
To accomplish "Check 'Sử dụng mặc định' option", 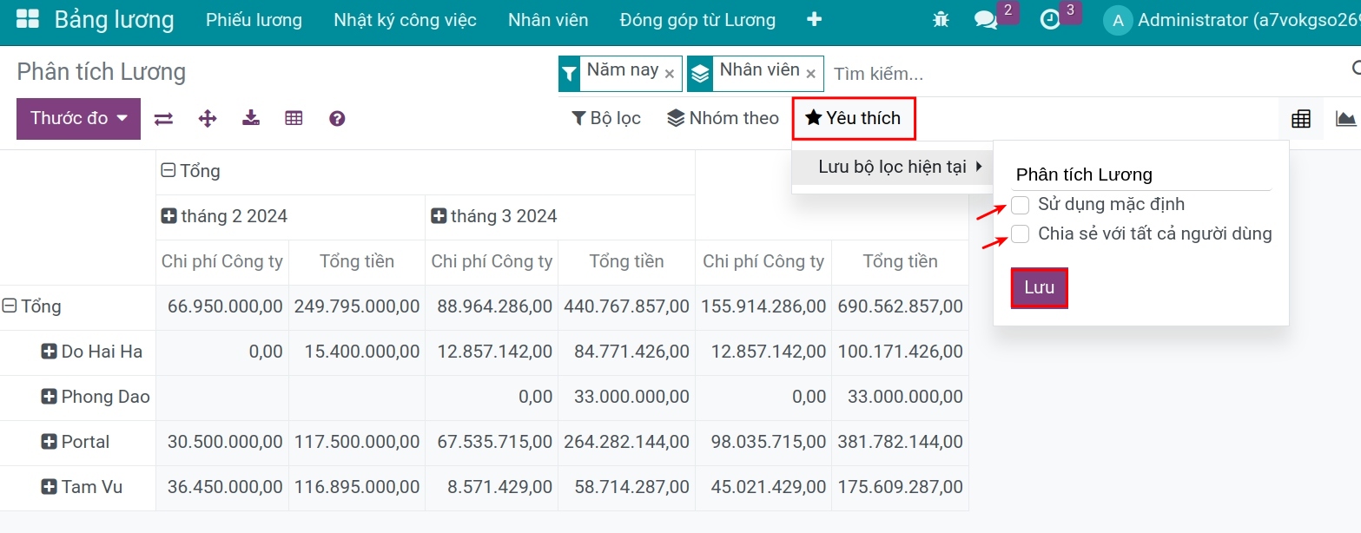I will point(1020,205).
